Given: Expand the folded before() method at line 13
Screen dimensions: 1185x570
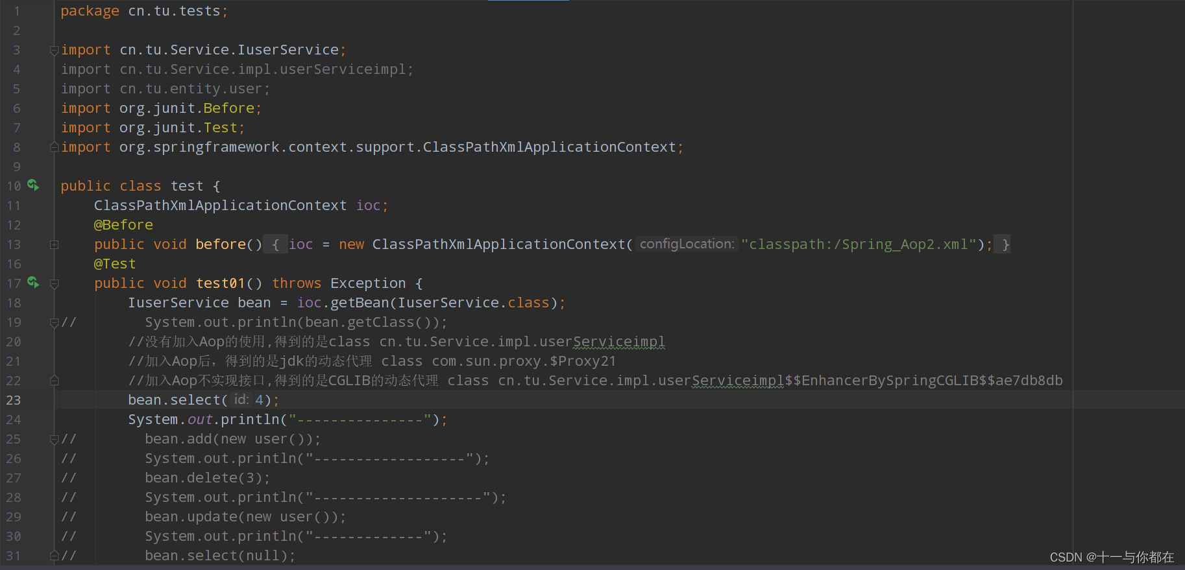Looking at the screenshot, I should [55, 244].
